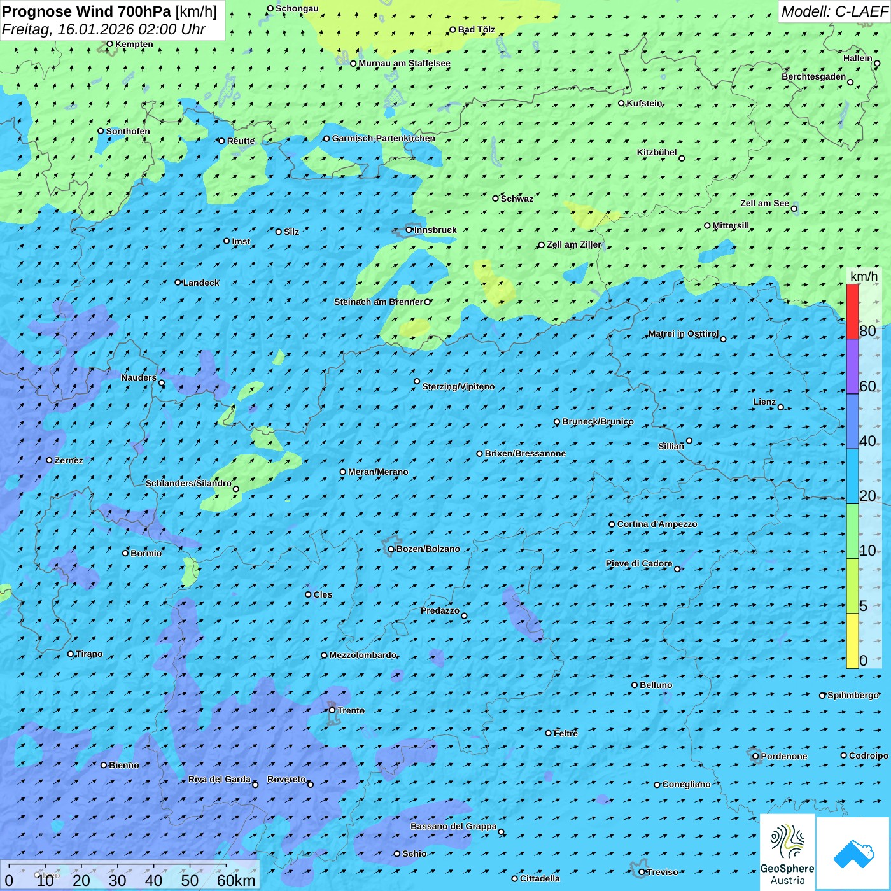Click the Bassano del Grappa label

point(453,826)
